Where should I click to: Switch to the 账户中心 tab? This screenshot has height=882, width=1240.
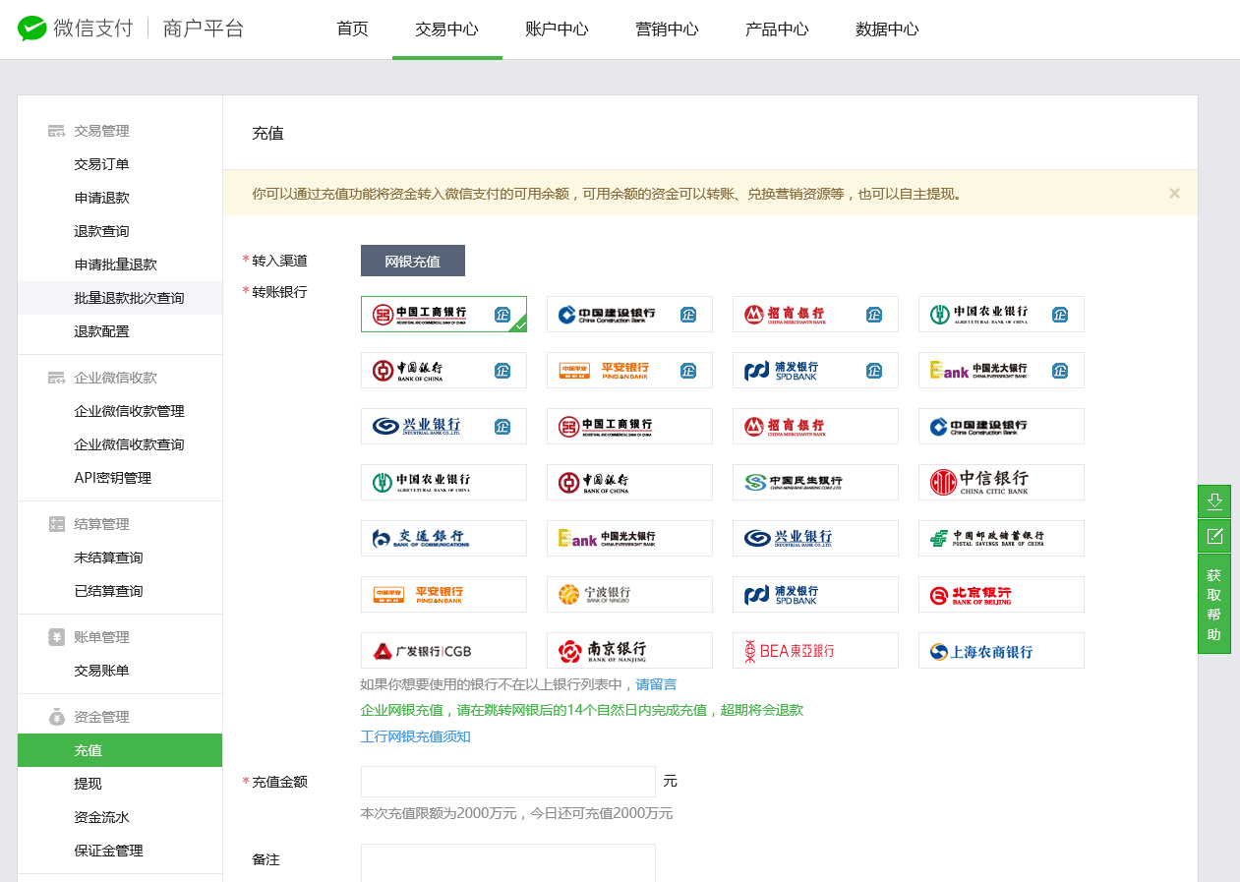click(557, 29)
